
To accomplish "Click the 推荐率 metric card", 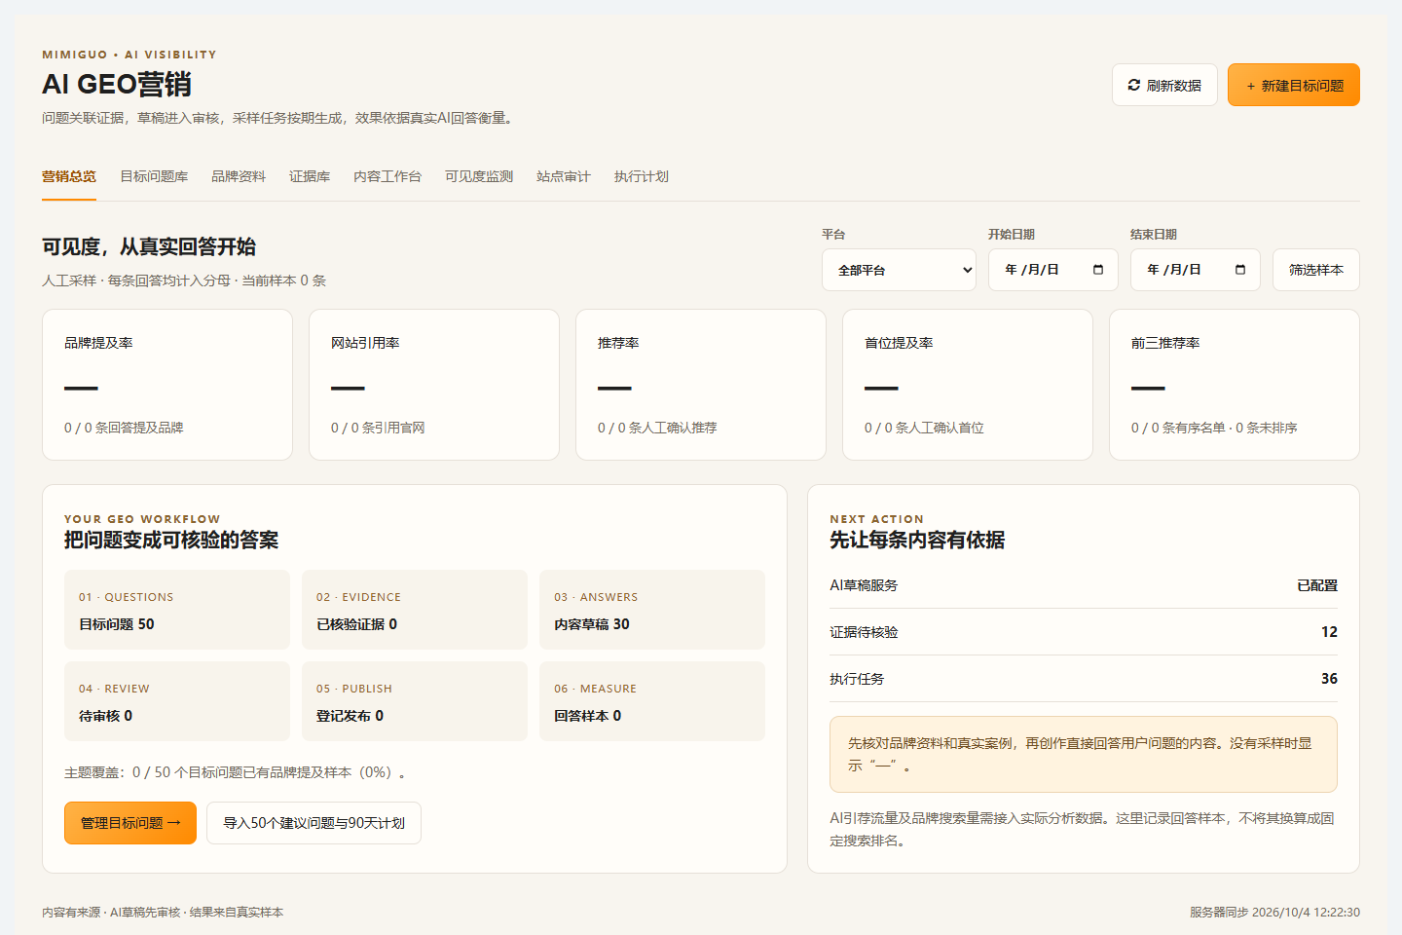I will pos(701,385).
